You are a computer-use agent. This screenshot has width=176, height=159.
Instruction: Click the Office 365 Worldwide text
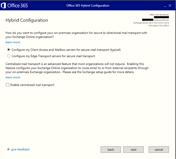point(159,15)
